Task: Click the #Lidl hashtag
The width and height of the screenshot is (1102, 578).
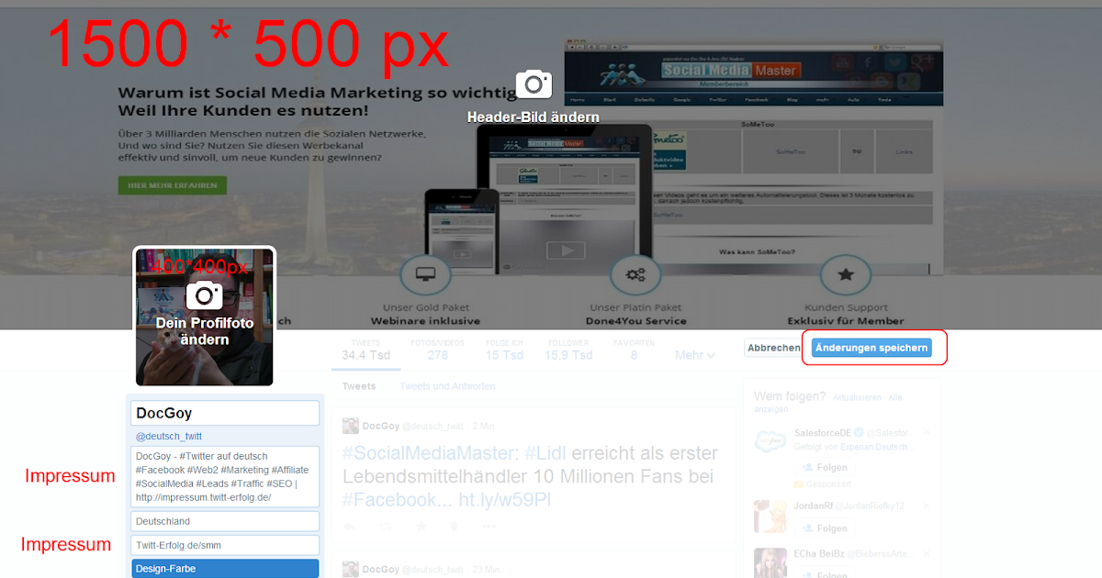Action: coord(545,453)
